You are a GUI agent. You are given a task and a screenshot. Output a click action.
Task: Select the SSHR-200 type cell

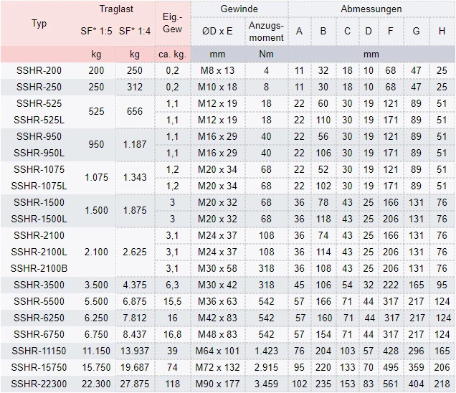tap(39, 70)
